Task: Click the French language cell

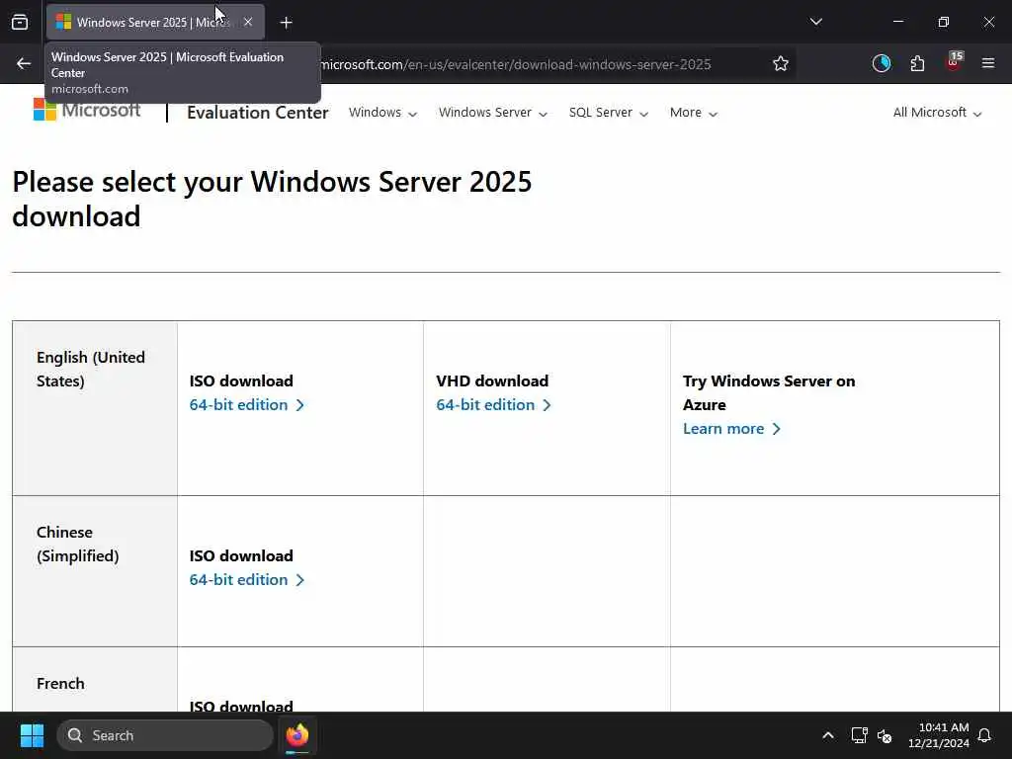Action: click(94, 679)
